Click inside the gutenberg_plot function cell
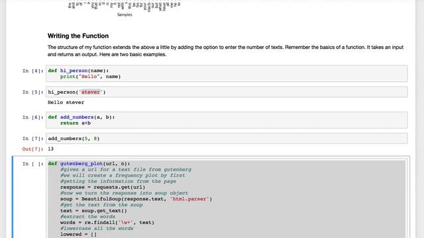 [x=227, y=199]
